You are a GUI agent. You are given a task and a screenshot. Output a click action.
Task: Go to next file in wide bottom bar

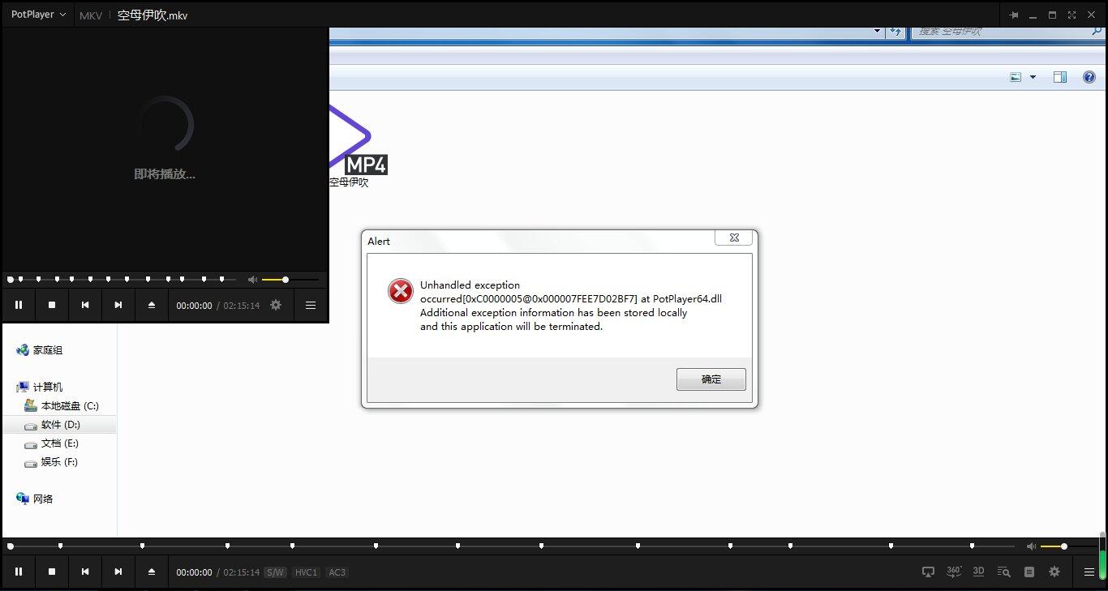[118, 572]
